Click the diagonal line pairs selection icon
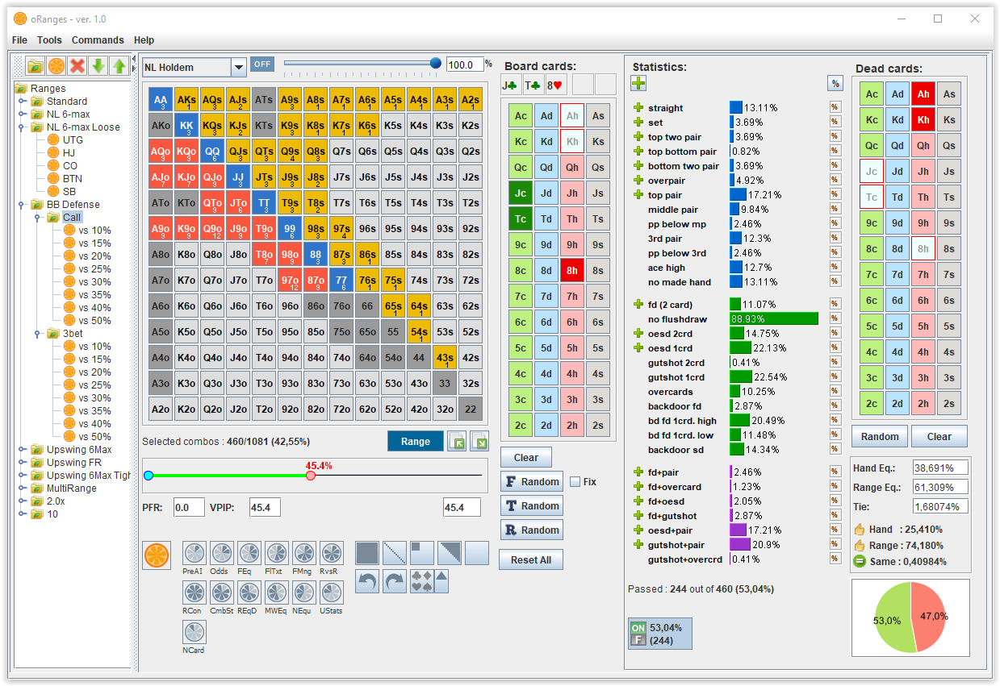The height and width of the screenshot is (686, 1000). (395, 553)
